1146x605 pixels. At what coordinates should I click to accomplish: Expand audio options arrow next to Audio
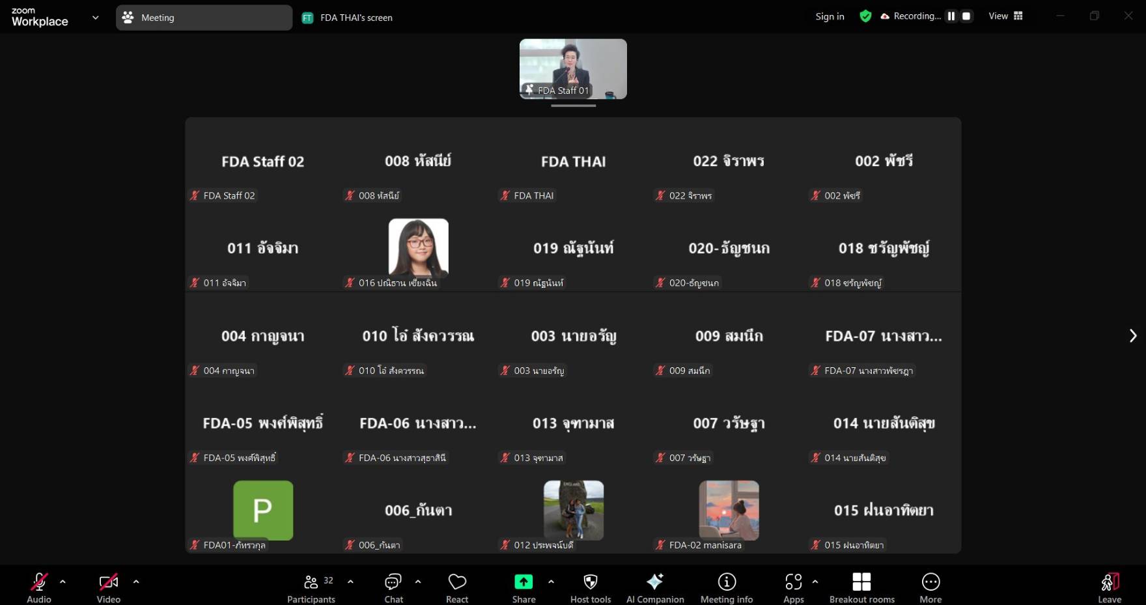[63, 582]
